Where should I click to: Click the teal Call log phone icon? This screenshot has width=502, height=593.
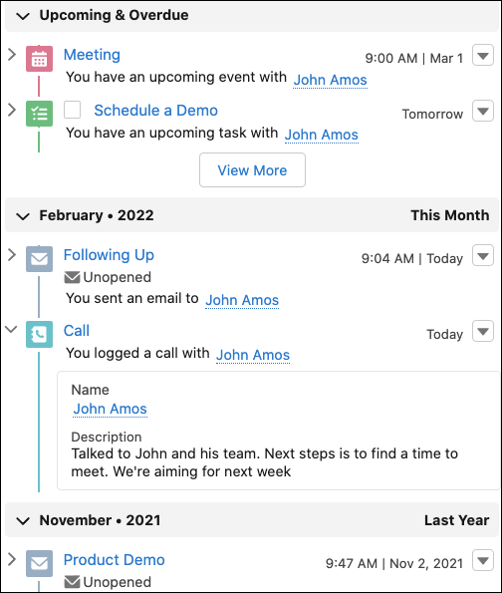(x=39, y=334)
